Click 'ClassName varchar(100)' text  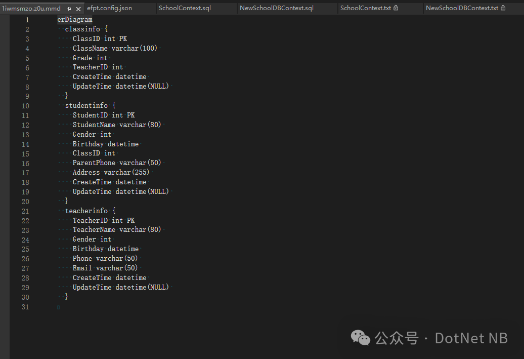pyautogui.click(x=115, y=48)
